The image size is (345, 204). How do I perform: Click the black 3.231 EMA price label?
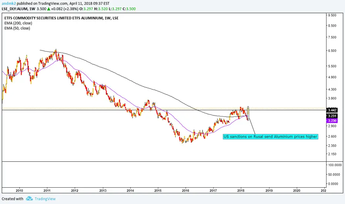pos(332,116)
